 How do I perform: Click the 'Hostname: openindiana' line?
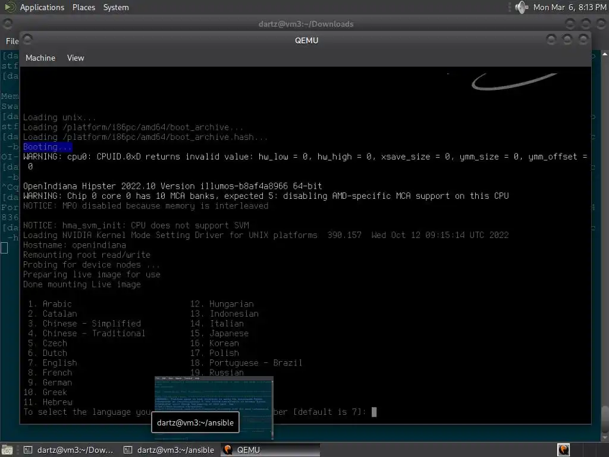click(x=74, y=245)
